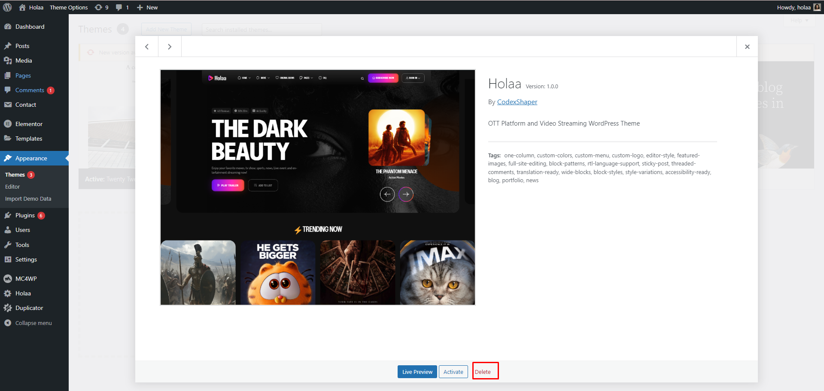Open the New content menu
The width and height of the screenshot is (824, 391).
click(x=147, y=7)
